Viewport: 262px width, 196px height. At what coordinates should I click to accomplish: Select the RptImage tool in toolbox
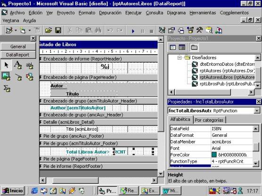[6, 77]
